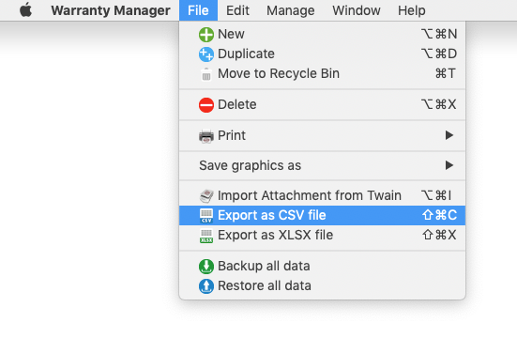Viewport: 517px width, 338px height.
Task: Select Move to Recycle Bin
Action: pyautogui.click(x=322, y=73)
